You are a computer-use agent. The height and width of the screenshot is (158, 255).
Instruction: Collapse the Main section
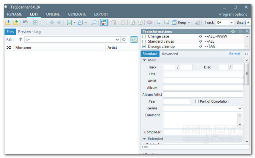144,60
